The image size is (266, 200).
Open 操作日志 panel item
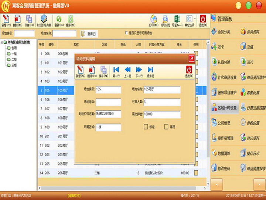tap(250, 153)
